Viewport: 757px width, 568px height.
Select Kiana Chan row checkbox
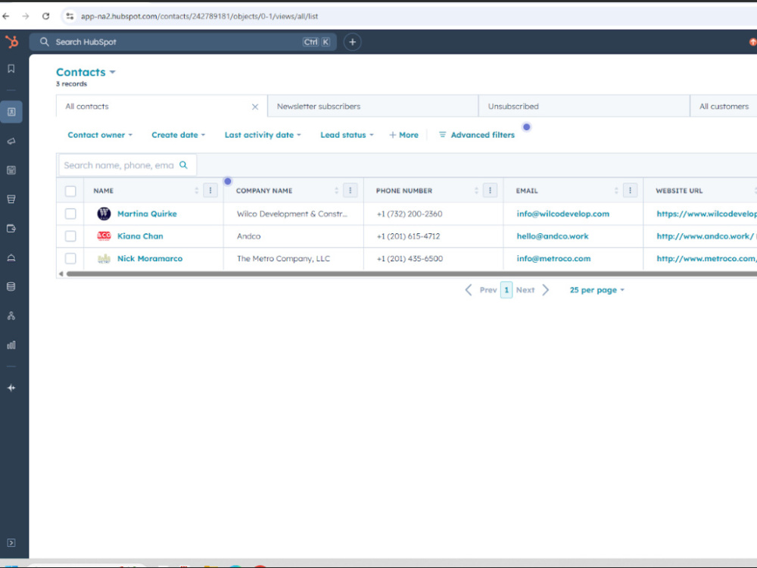pos(70,236)
